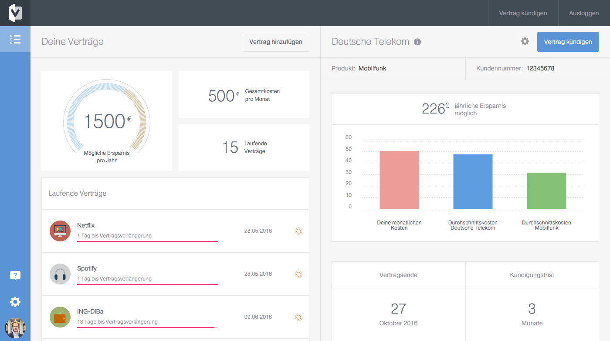This screenshot has width=610, height=341.
Task: Click ING-DiBa renewal progress bar
Action: [x=147, y=327]
